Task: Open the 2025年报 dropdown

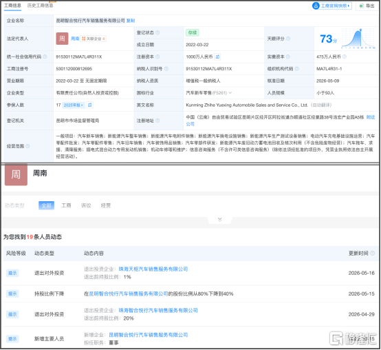Action: coord(73,105)
